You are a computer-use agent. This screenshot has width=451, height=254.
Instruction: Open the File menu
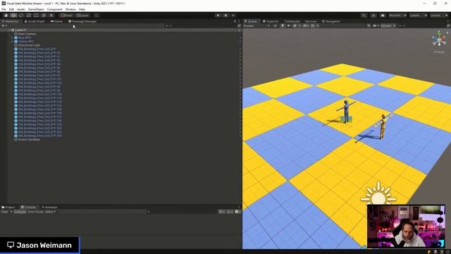(4, 9)
